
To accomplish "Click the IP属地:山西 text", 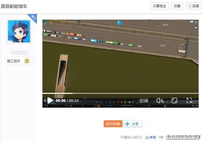I will pyautogui.click(x=129, y=137).
